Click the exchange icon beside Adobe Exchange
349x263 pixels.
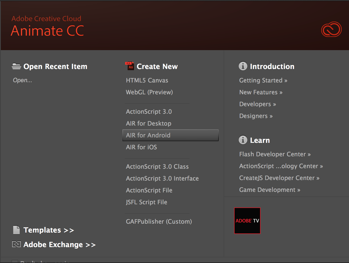click(x=16, y=244)
